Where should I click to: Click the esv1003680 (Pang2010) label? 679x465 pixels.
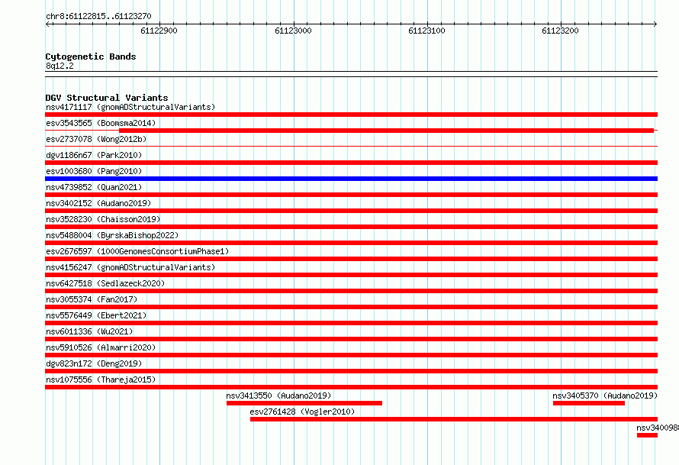coord(94,171)
